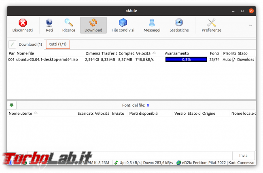Sort by Versio column header
263x173 pixels.
click(180, 114)
